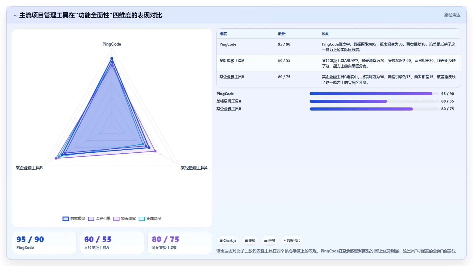Open the 某轻量级工具A 60 / 55 stat card
The image size is (473, 266).
112,243
